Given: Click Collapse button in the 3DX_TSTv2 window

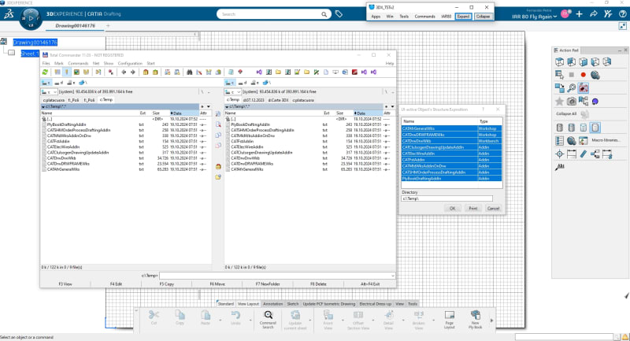Looking at the screenshot, I should [483, 17].
